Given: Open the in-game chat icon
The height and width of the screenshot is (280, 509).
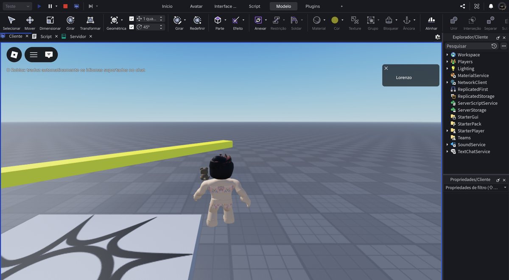Looking at the screenshot, I should (x=49, y=55).
